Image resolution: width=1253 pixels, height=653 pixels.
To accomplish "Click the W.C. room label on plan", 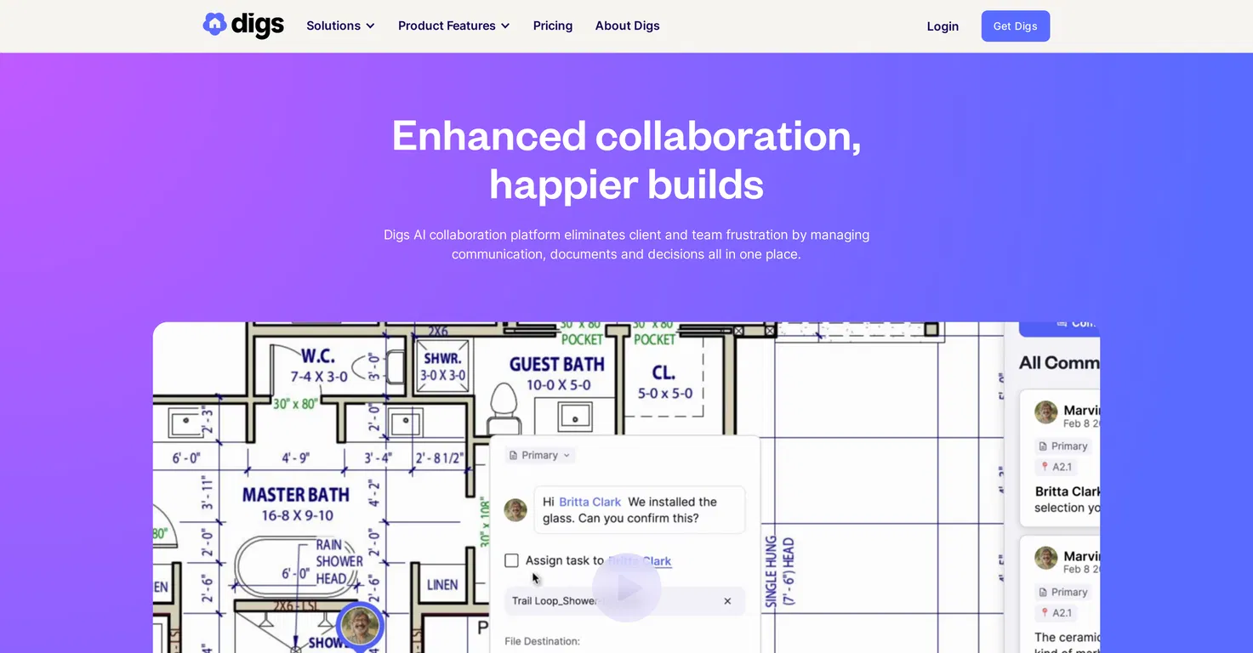I will (318, 355).
